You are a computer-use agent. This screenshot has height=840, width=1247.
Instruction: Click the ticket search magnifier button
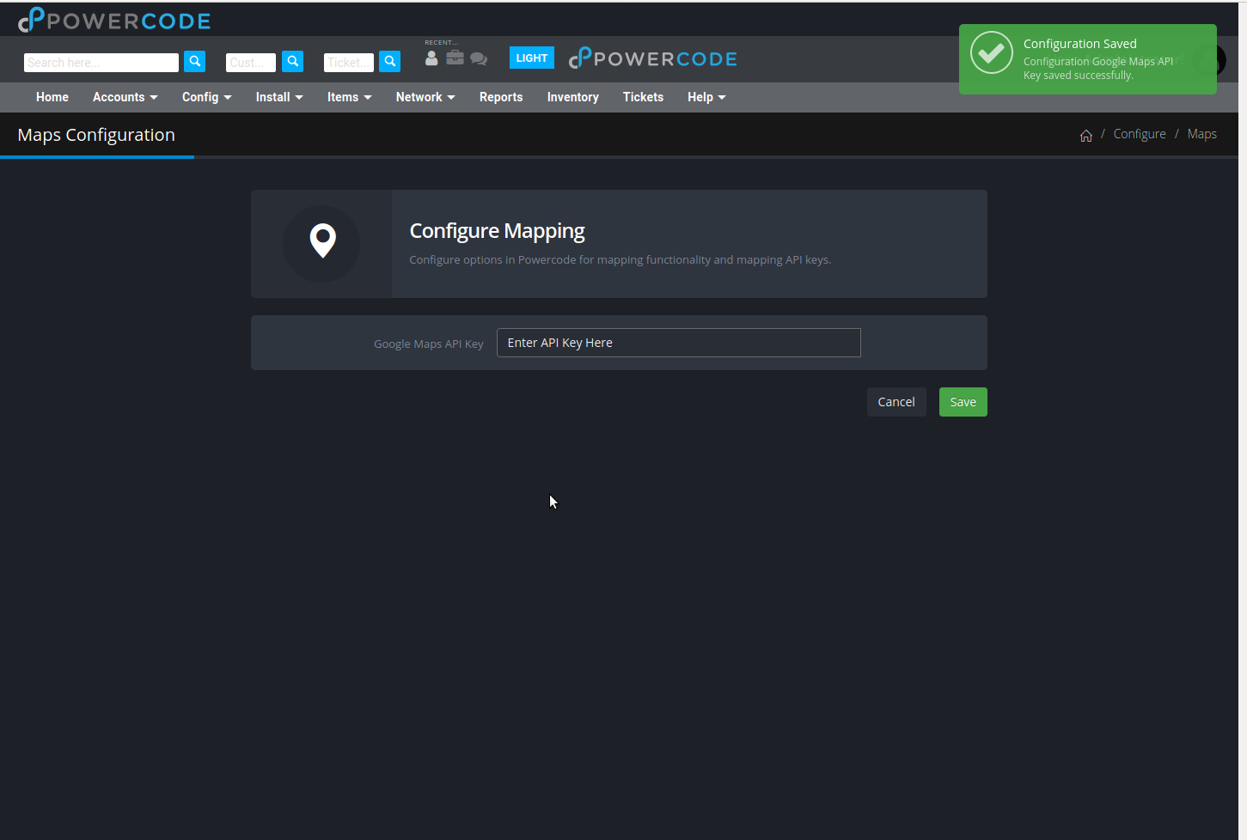point(390,62)
